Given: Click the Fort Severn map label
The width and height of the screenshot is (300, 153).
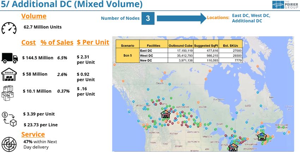Looking at the screenshot, I should (x=219, y=100).
